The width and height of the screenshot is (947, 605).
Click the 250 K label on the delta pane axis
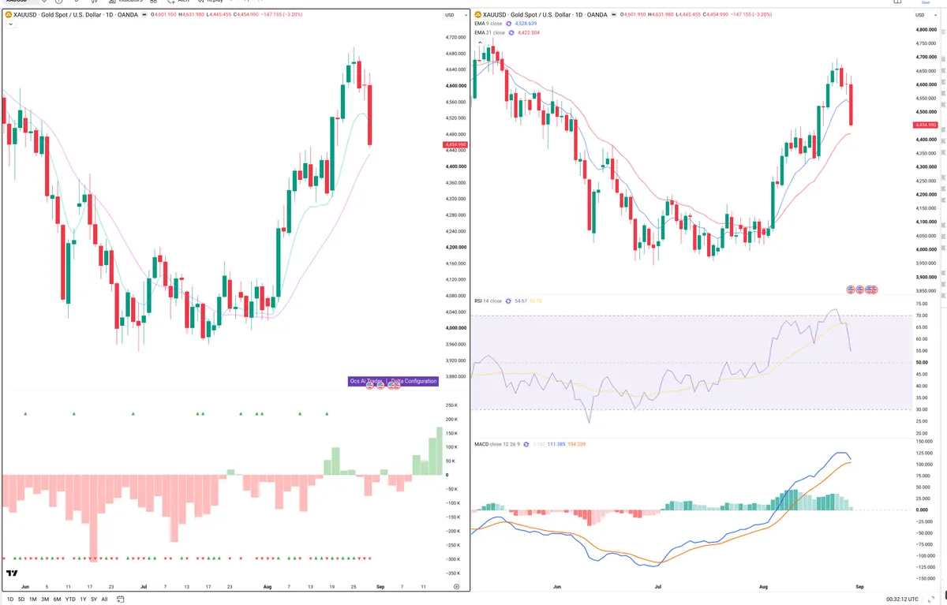coord(452,405)
